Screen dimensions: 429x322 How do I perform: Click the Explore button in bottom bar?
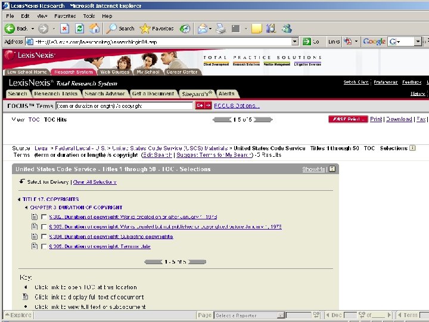click(x=18, y=315)
